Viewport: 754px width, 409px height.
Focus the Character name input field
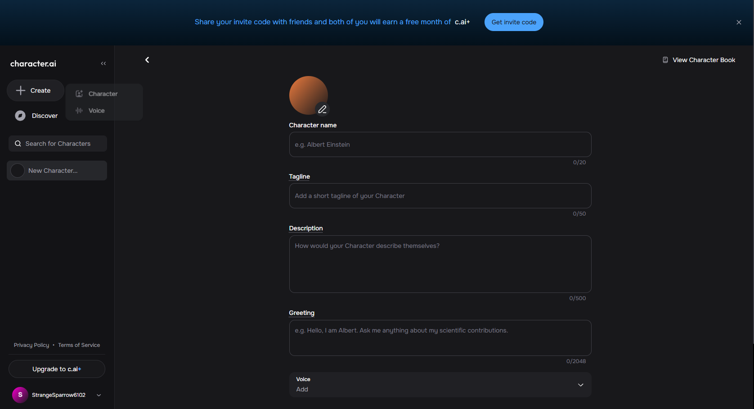tap(440, 144)
